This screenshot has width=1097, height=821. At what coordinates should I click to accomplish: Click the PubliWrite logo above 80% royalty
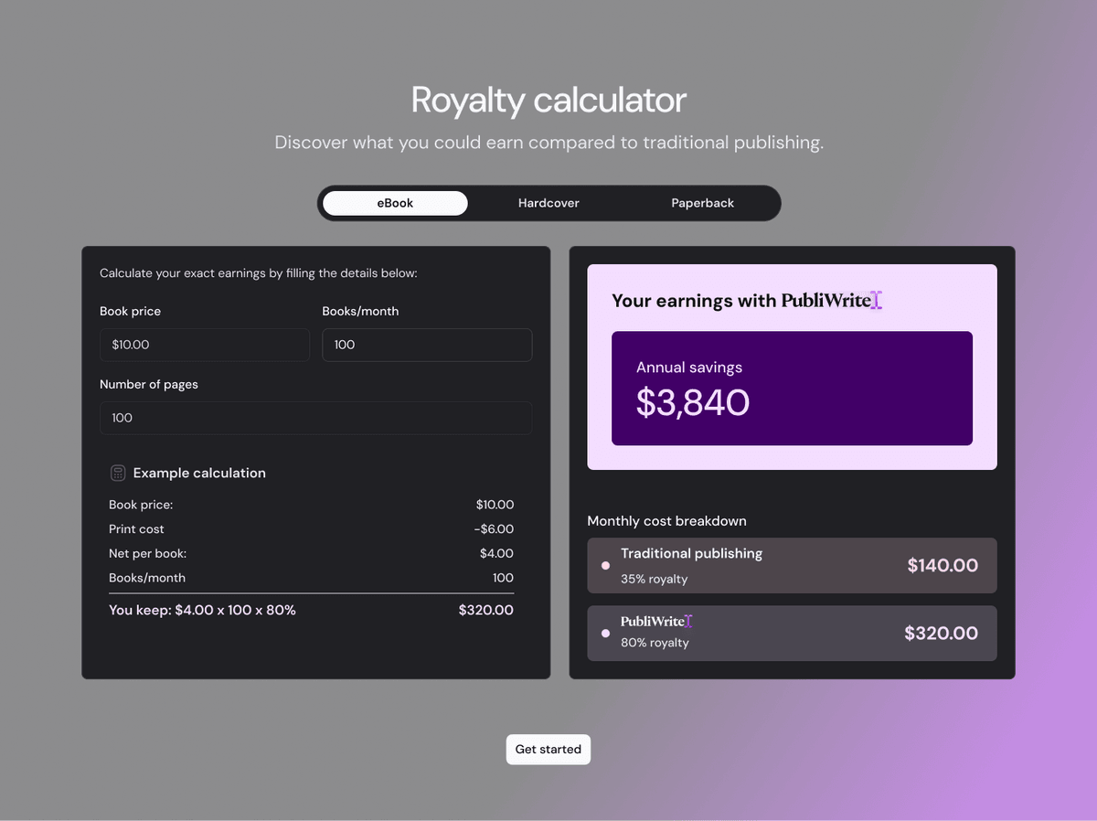[x=656, y=622]
